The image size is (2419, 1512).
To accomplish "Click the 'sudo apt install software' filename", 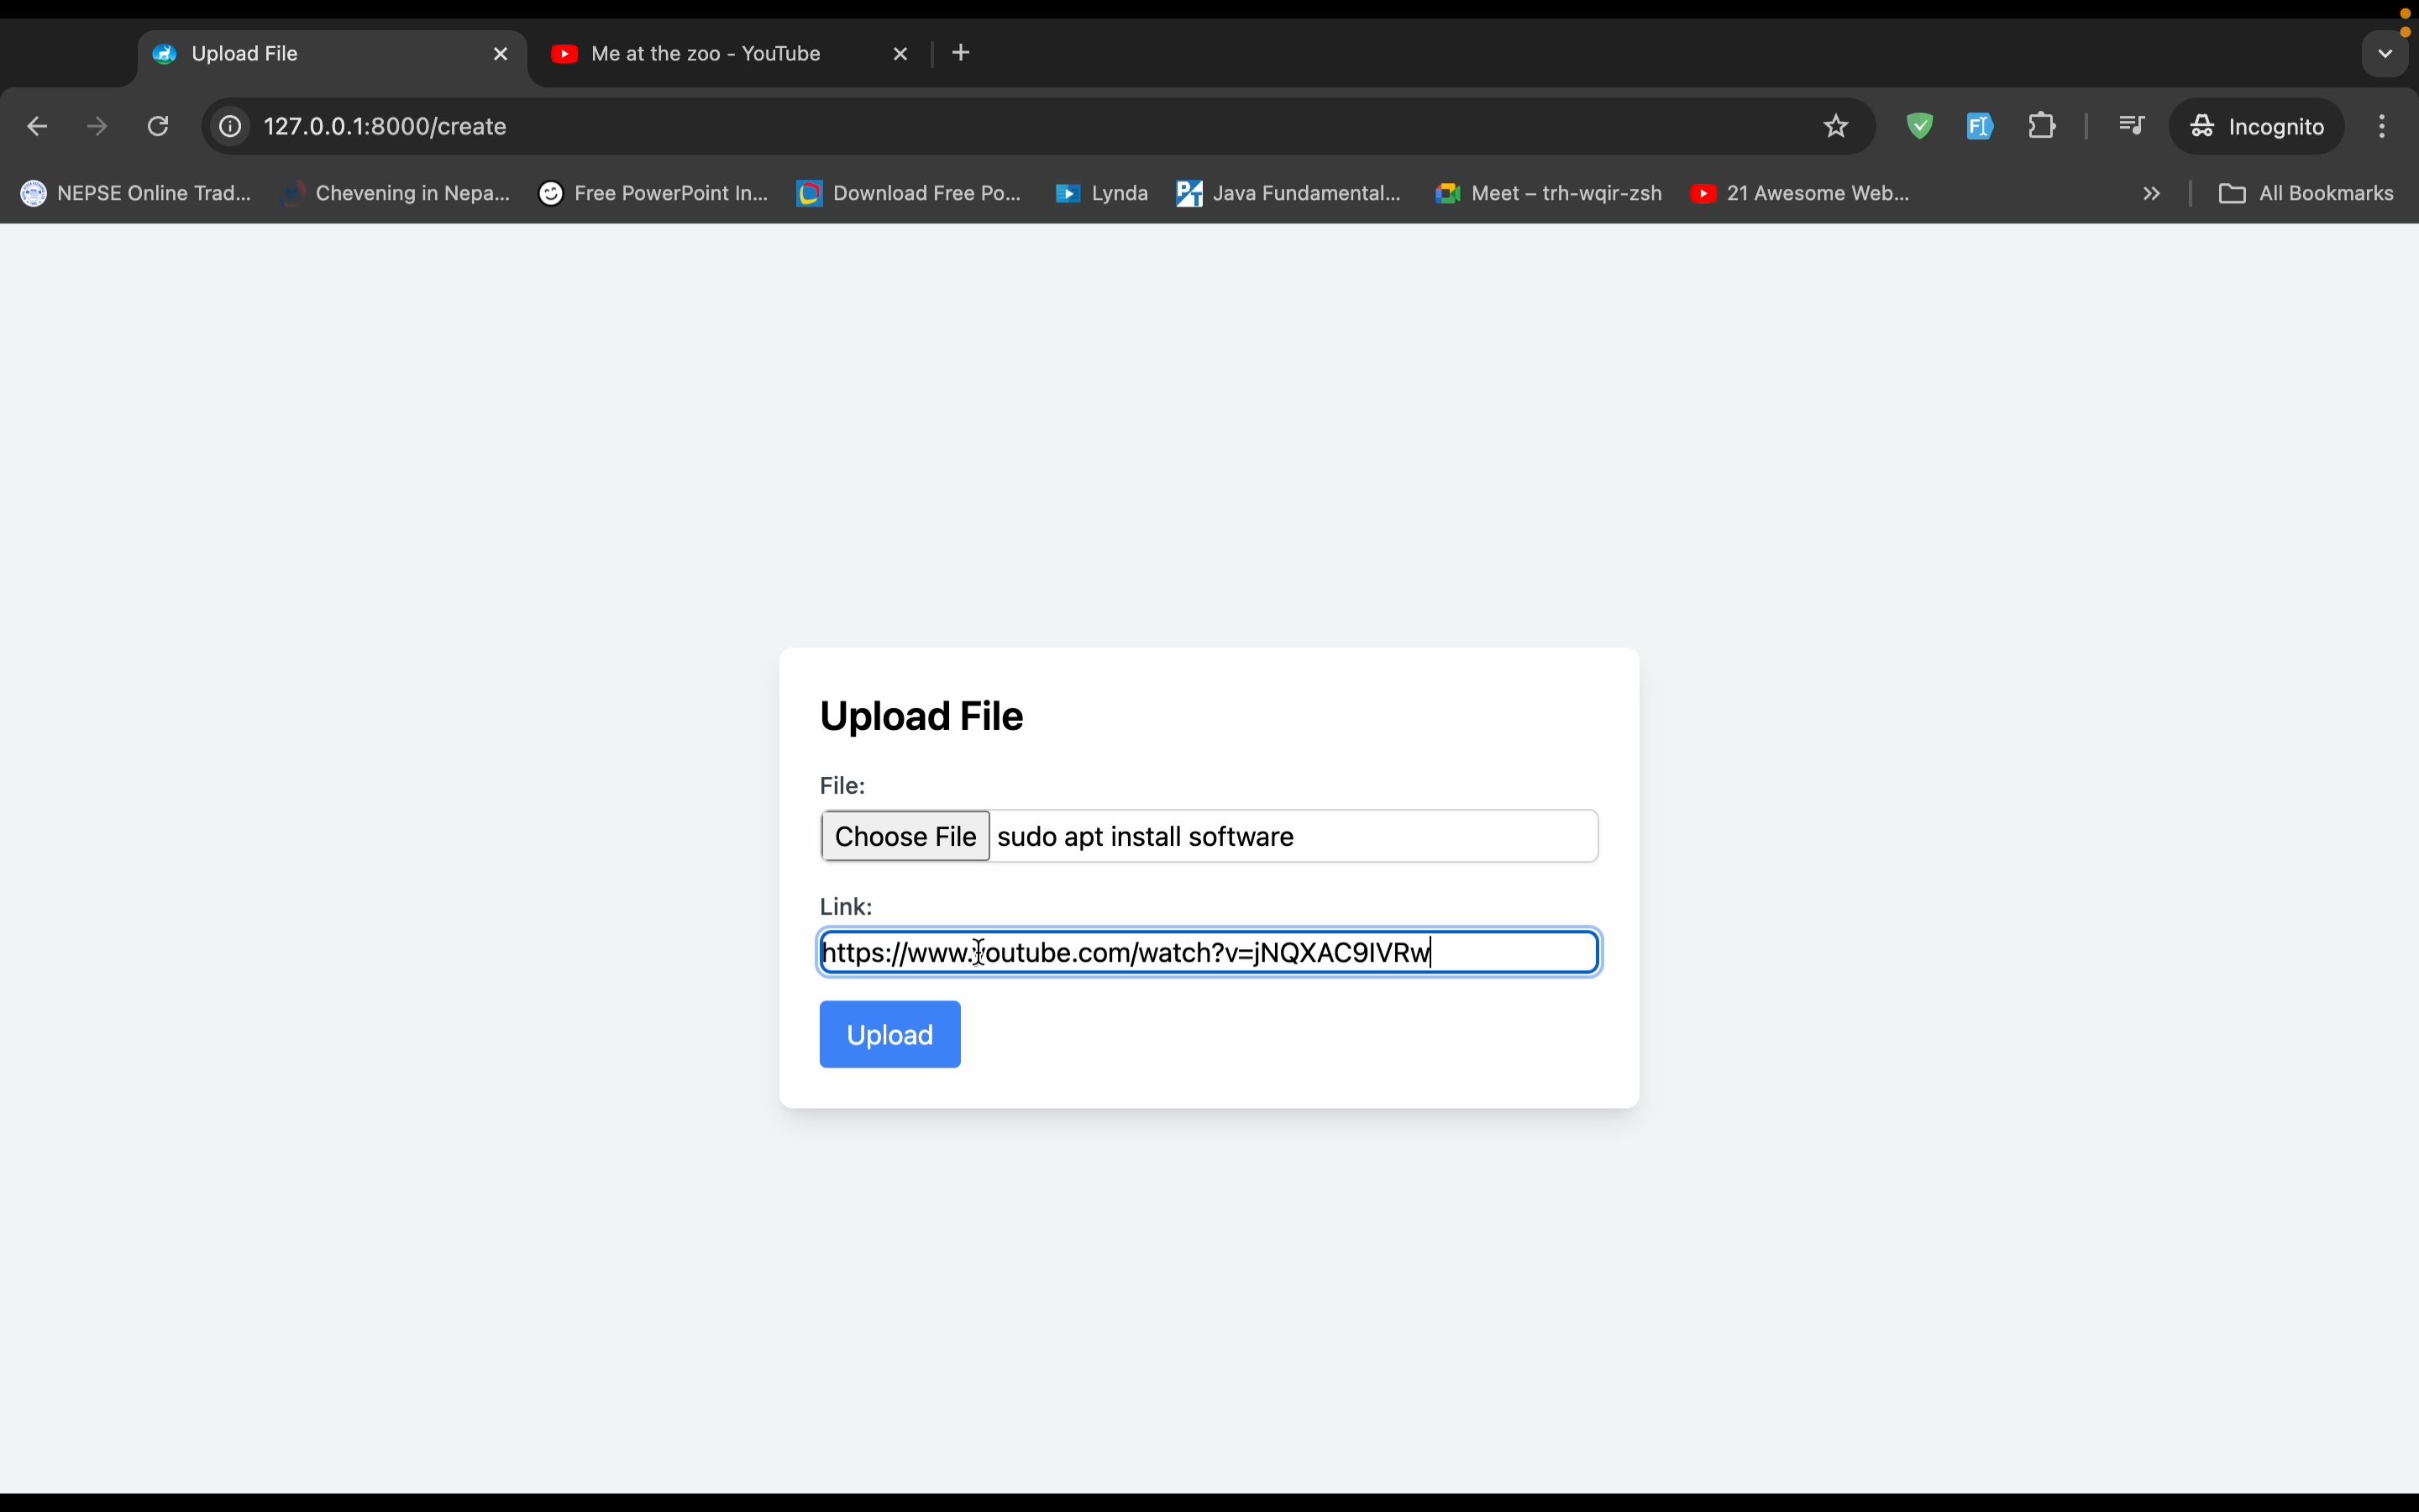I will [1146, 837].
